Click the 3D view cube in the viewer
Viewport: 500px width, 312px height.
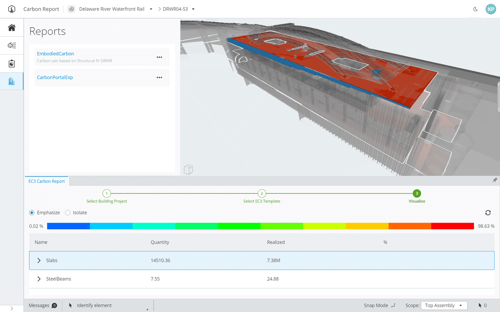188,169
